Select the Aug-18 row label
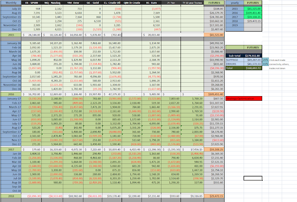Viewport: 297px width, 202px height. point(11,182)
